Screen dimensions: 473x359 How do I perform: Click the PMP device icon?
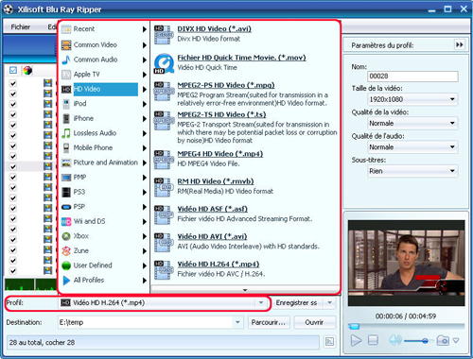(x=66, y=178)
